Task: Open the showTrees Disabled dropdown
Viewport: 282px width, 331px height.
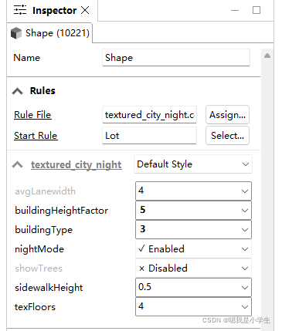Action: click(x=193, y=269)
